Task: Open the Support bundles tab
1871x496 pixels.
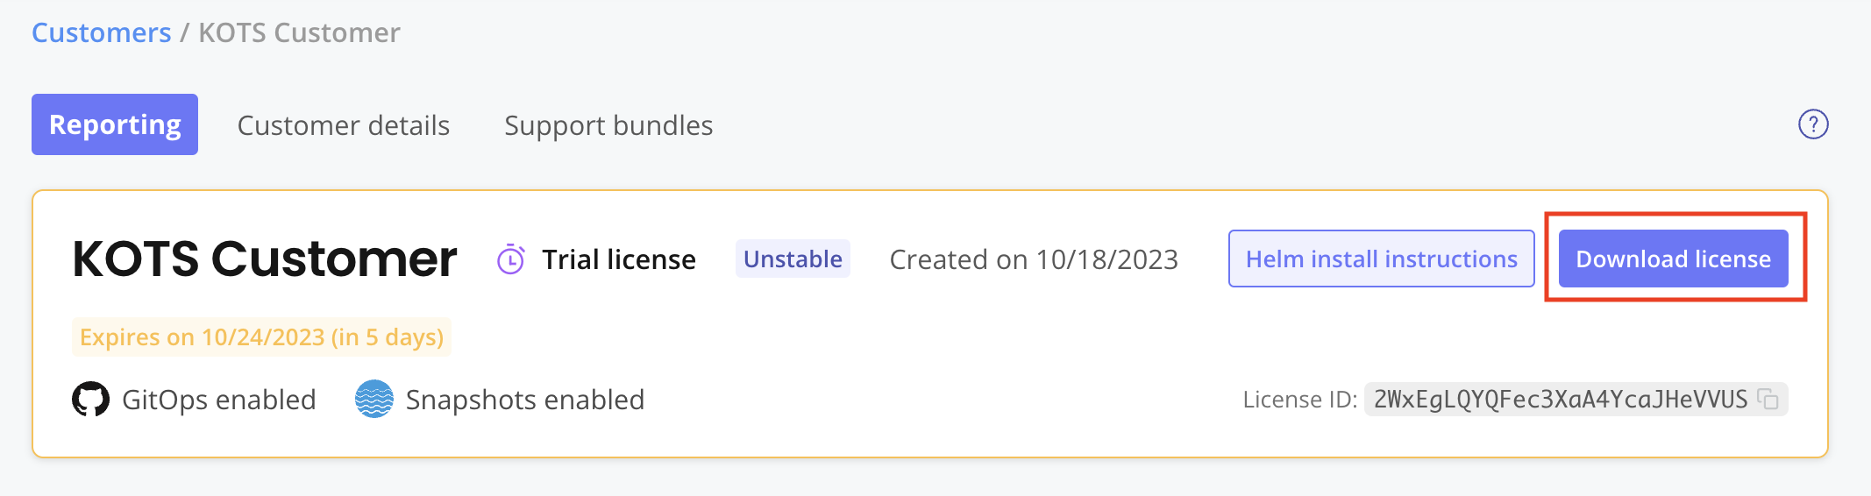Action: [608, 125]
